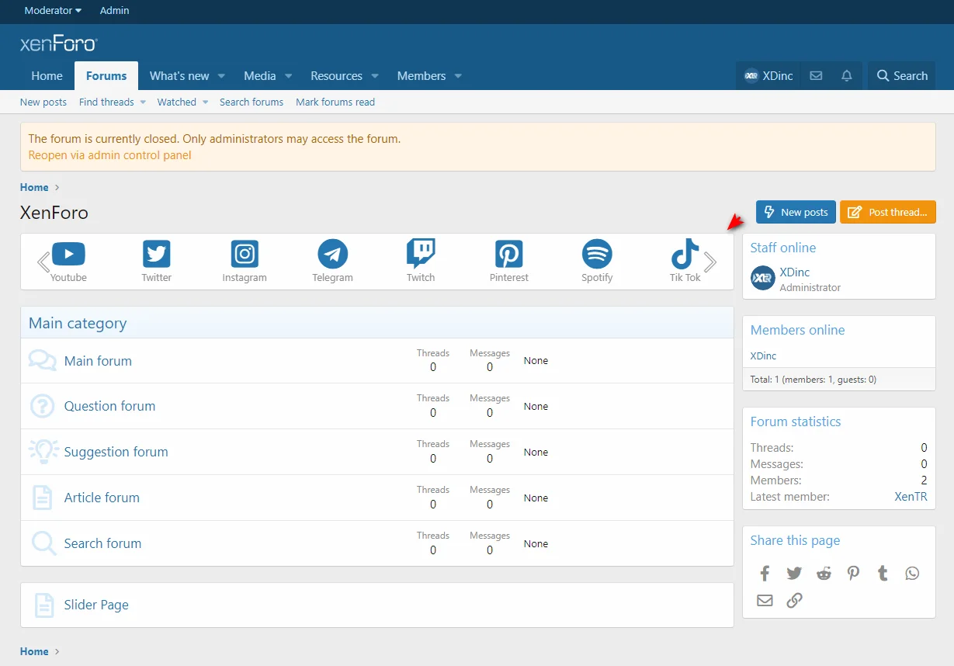Open the Suggestion forum link

point(116,452)
